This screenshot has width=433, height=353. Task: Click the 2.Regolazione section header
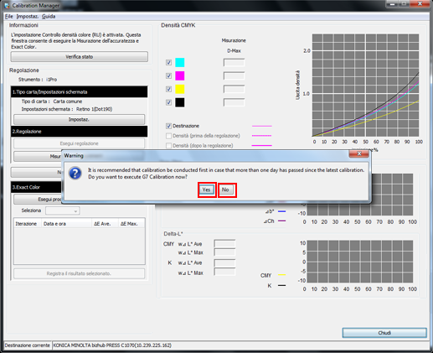click(x=80, y=132)
